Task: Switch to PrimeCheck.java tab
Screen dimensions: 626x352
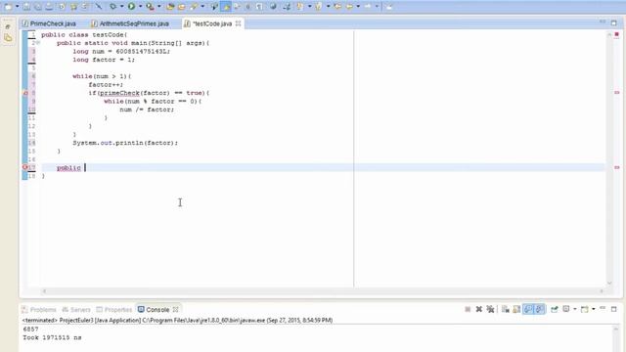Action: point(50,23)
